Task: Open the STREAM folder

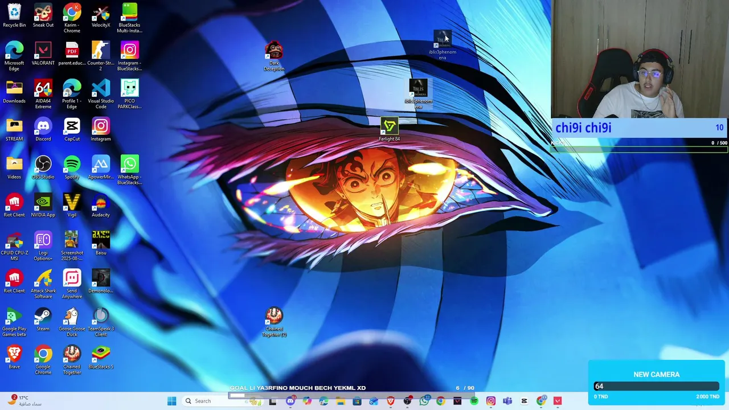Action: [x=14, y=130]
